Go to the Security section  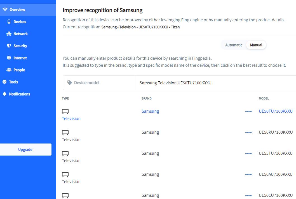pos(20,46)
